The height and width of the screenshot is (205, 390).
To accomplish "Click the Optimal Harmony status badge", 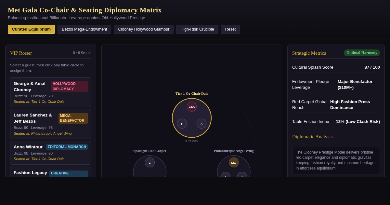I will [x=362, y=53].
